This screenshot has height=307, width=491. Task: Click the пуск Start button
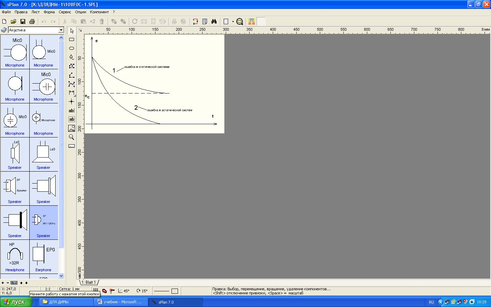coord(16,302)
